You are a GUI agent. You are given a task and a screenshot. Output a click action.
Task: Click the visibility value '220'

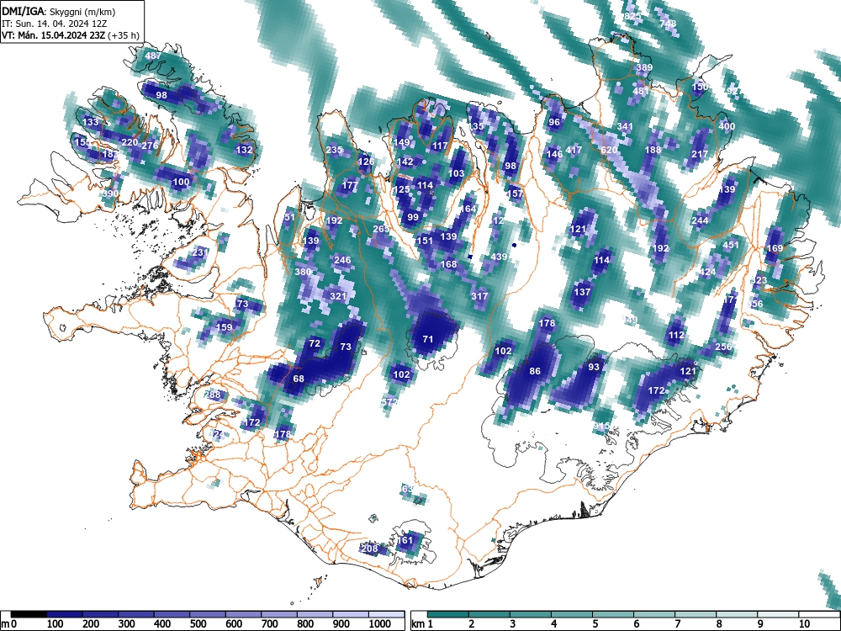pos(130,142)
